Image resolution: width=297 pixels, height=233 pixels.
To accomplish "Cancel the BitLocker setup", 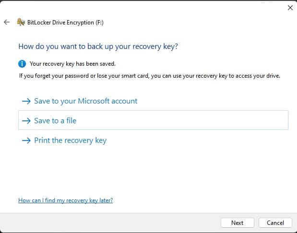I will (x=275, y=223).
